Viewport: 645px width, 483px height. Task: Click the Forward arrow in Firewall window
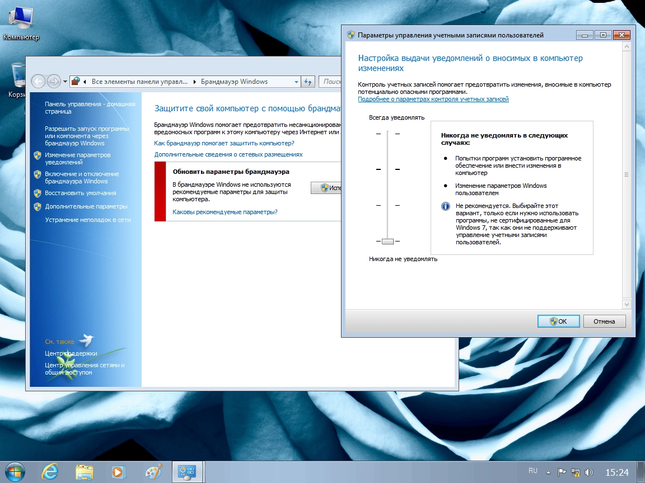[54, 81]
